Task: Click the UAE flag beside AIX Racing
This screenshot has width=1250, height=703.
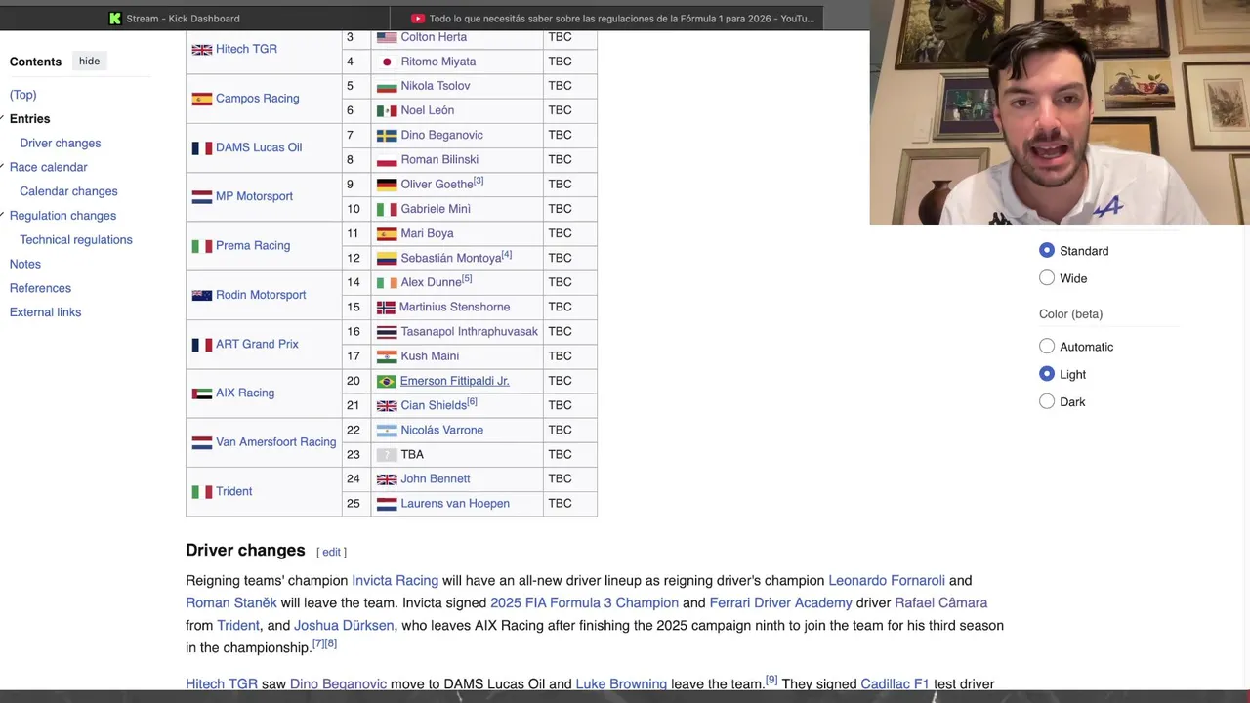Action: click(x=202, y=393)
